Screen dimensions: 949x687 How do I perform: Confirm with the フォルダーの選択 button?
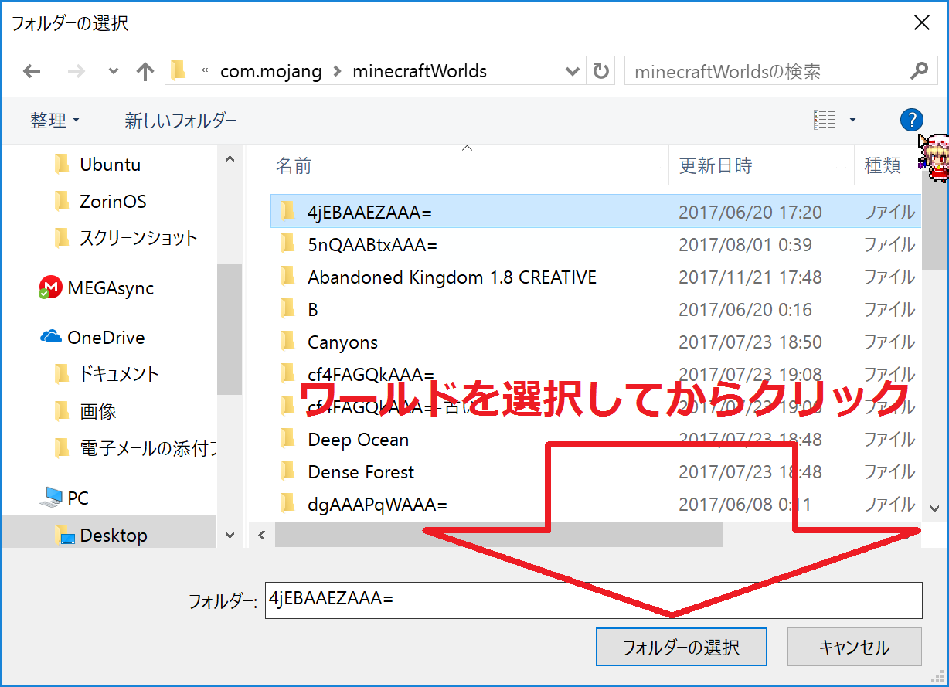click(682, 647)
